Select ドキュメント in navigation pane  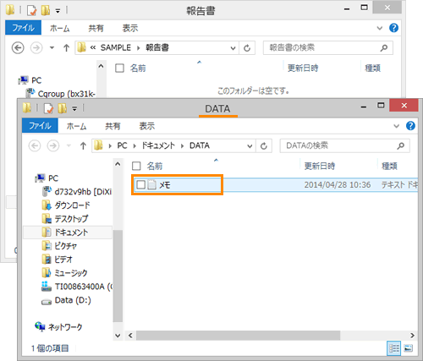(x=68, y=232)
